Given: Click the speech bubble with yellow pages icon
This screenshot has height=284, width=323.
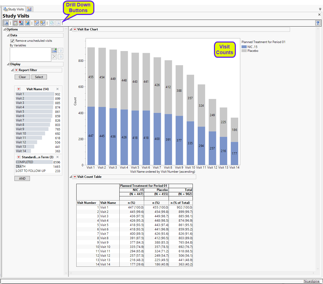Looking at the screenshot, I should [x=43, y=23].
